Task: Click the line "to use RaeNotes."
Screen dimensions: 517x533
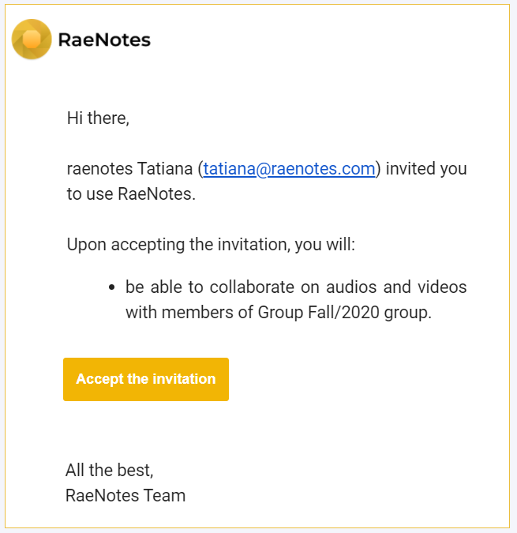Action: 131,193
